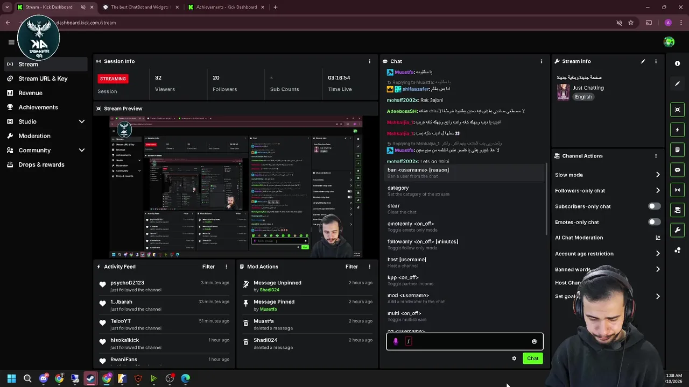
Task: Toggle the lightning bolt activity widget icon
Action: click(677, 130)
